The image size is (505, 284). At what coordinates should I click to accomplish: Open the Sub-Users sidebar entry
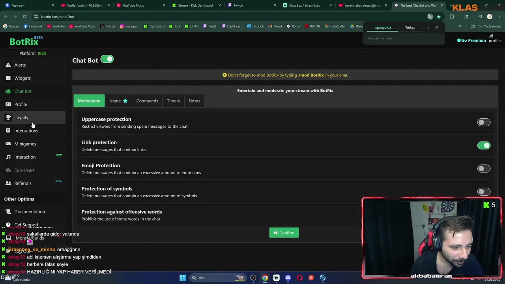(x=24, y=170)
